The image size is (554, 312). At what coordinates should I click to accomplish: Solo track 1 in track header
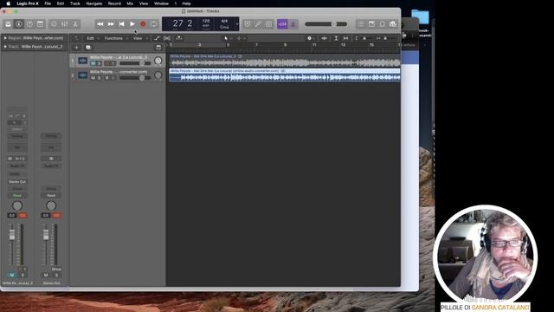click(100, 63)
